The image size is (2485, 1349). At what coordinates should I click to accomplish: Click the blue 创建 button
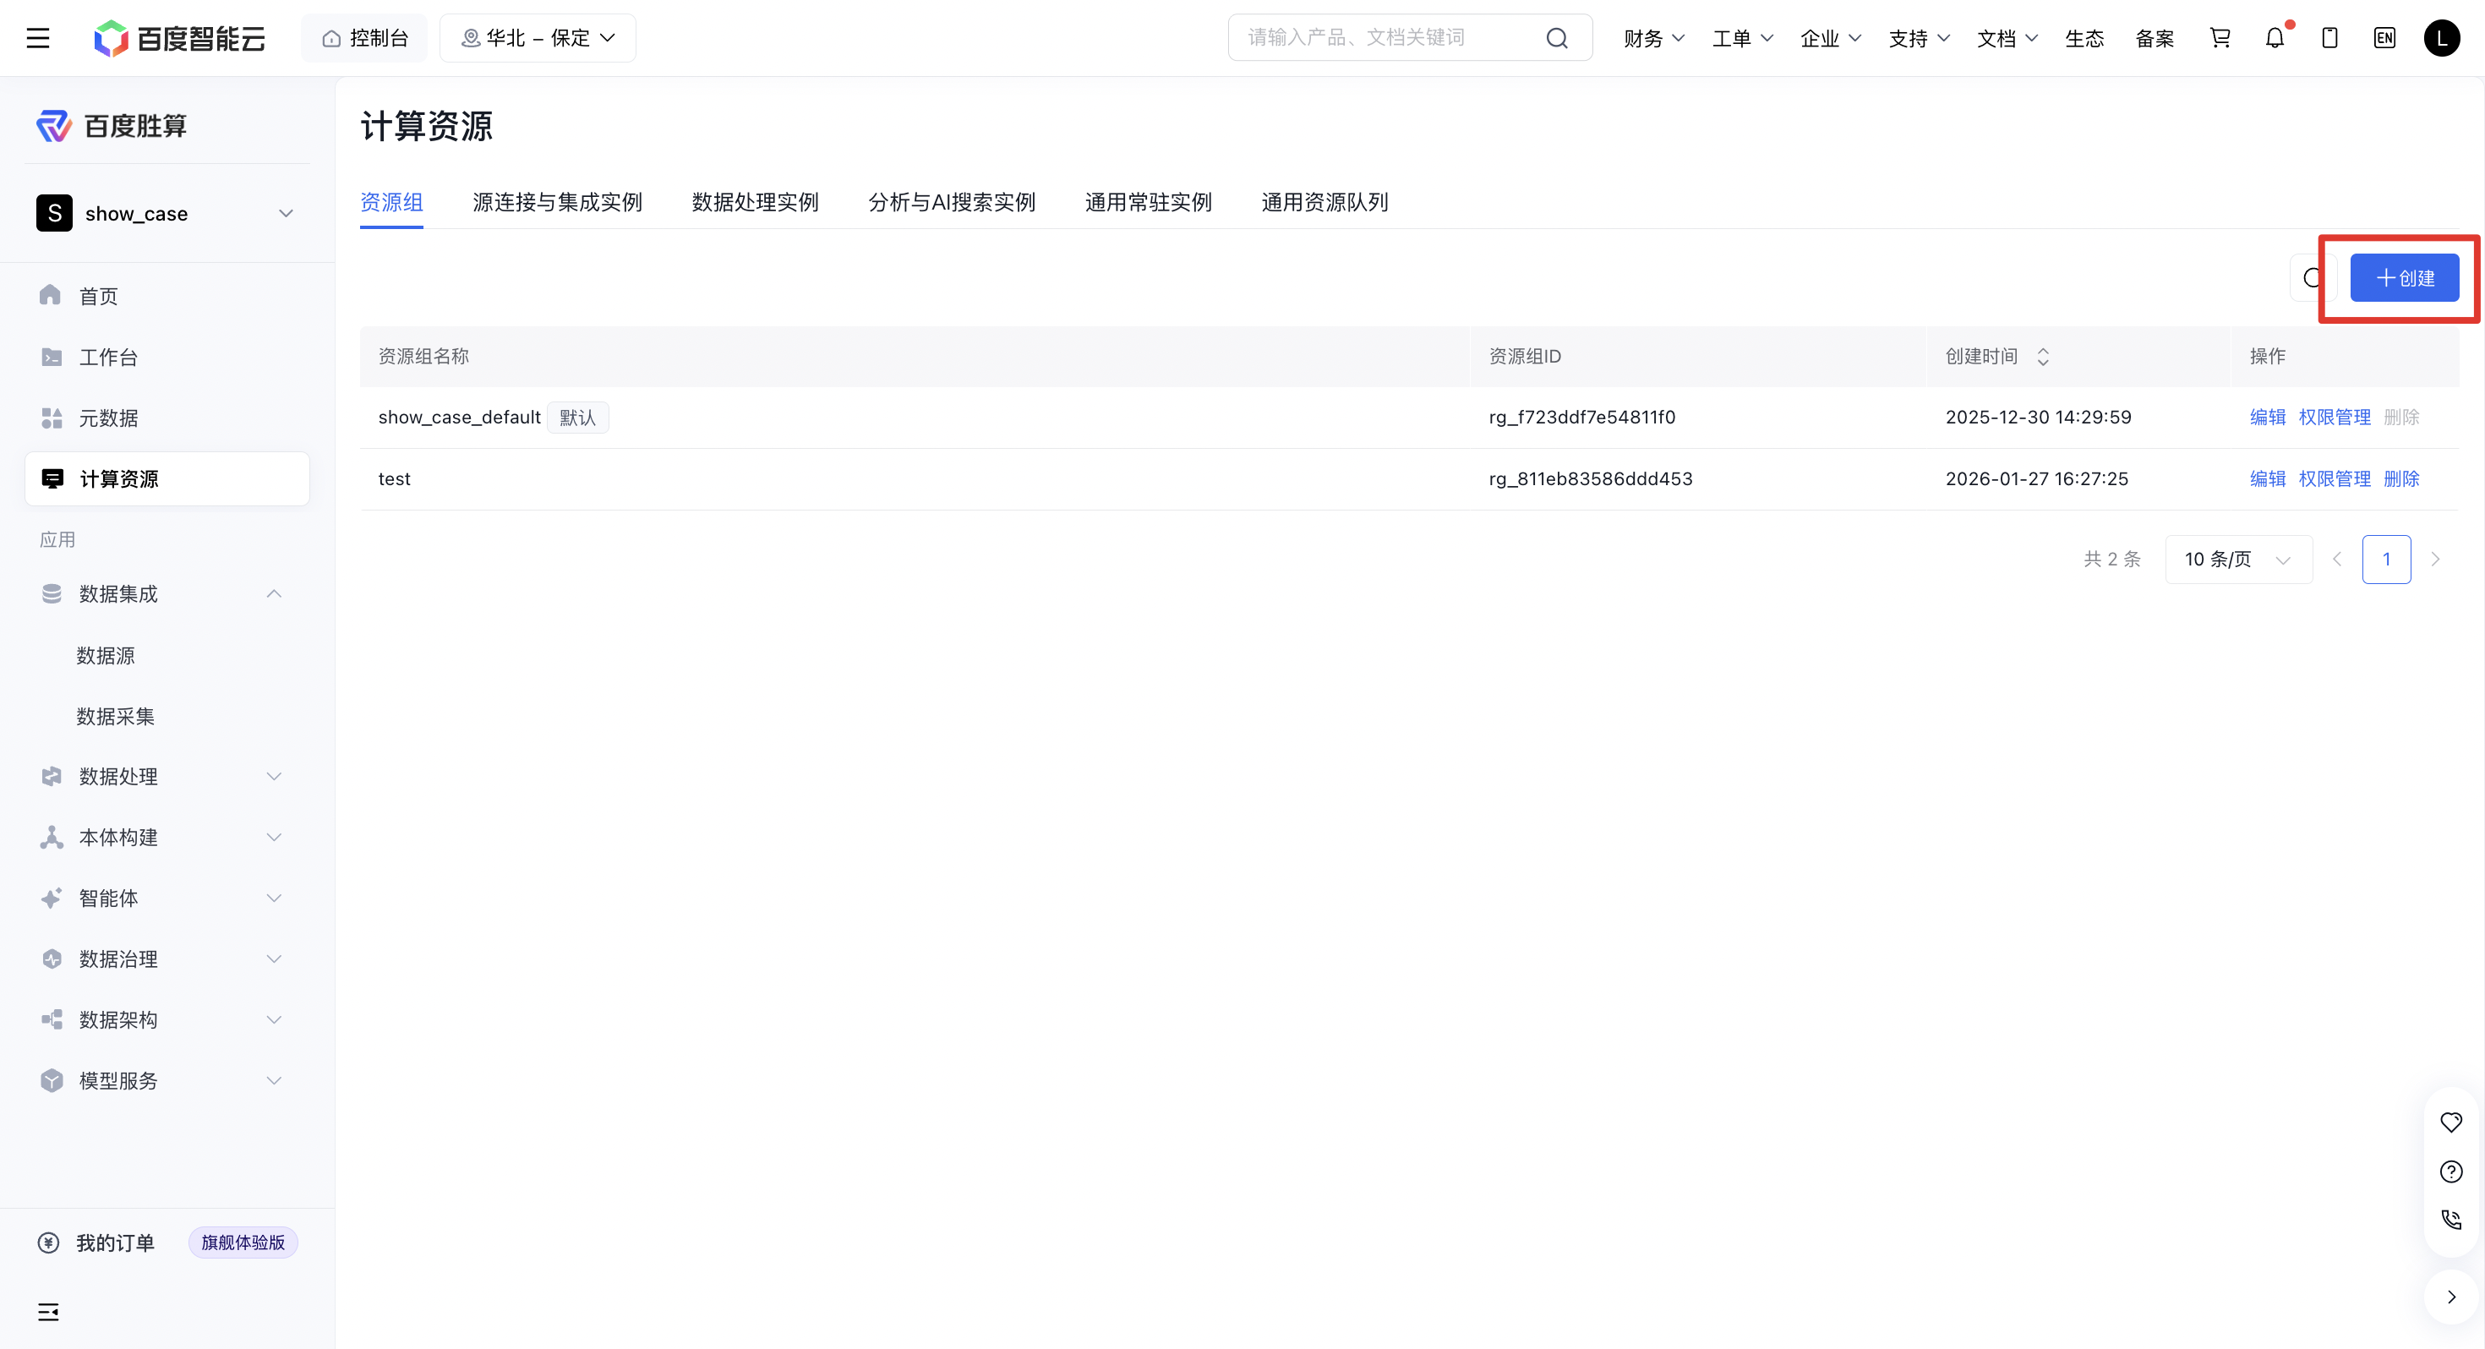tap(2404, 278)
